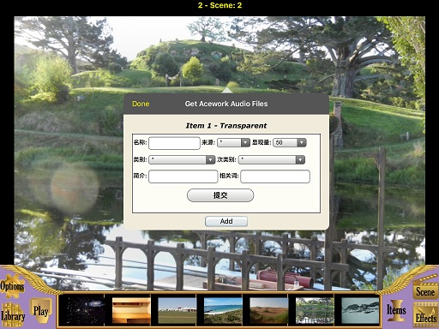
Task: Click the 相关词 keywords input field
Action: click(275, 176)
